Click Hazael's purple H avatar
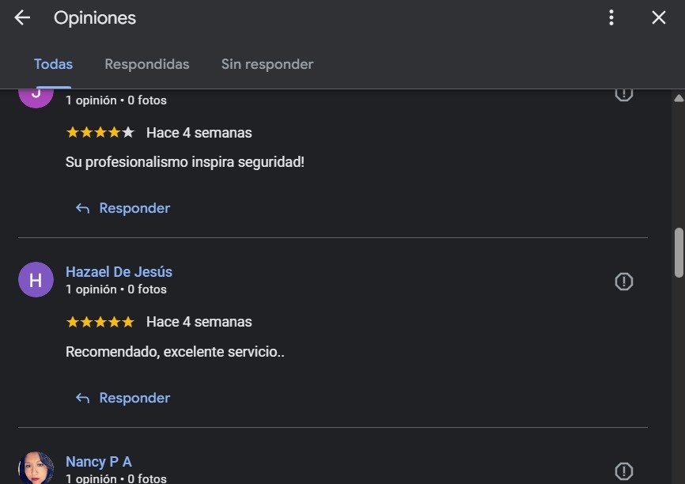This screenshot has width=685, height=484. 36,280
